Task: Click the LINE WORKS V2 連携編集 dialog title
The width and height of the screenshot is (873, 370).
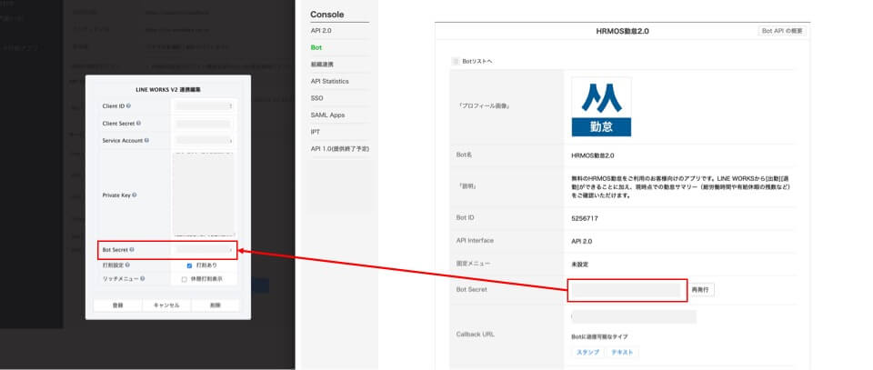Action: click(167, 90)
